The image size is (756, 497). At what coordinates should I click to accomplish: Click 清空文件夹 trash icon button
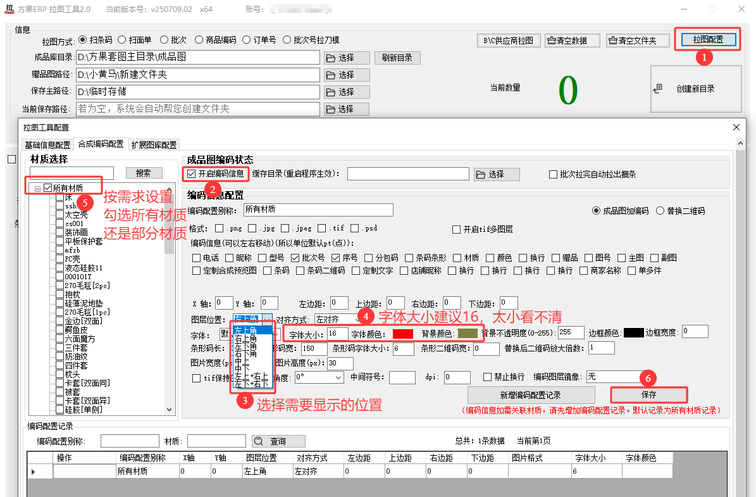click(x=638, y=41)
